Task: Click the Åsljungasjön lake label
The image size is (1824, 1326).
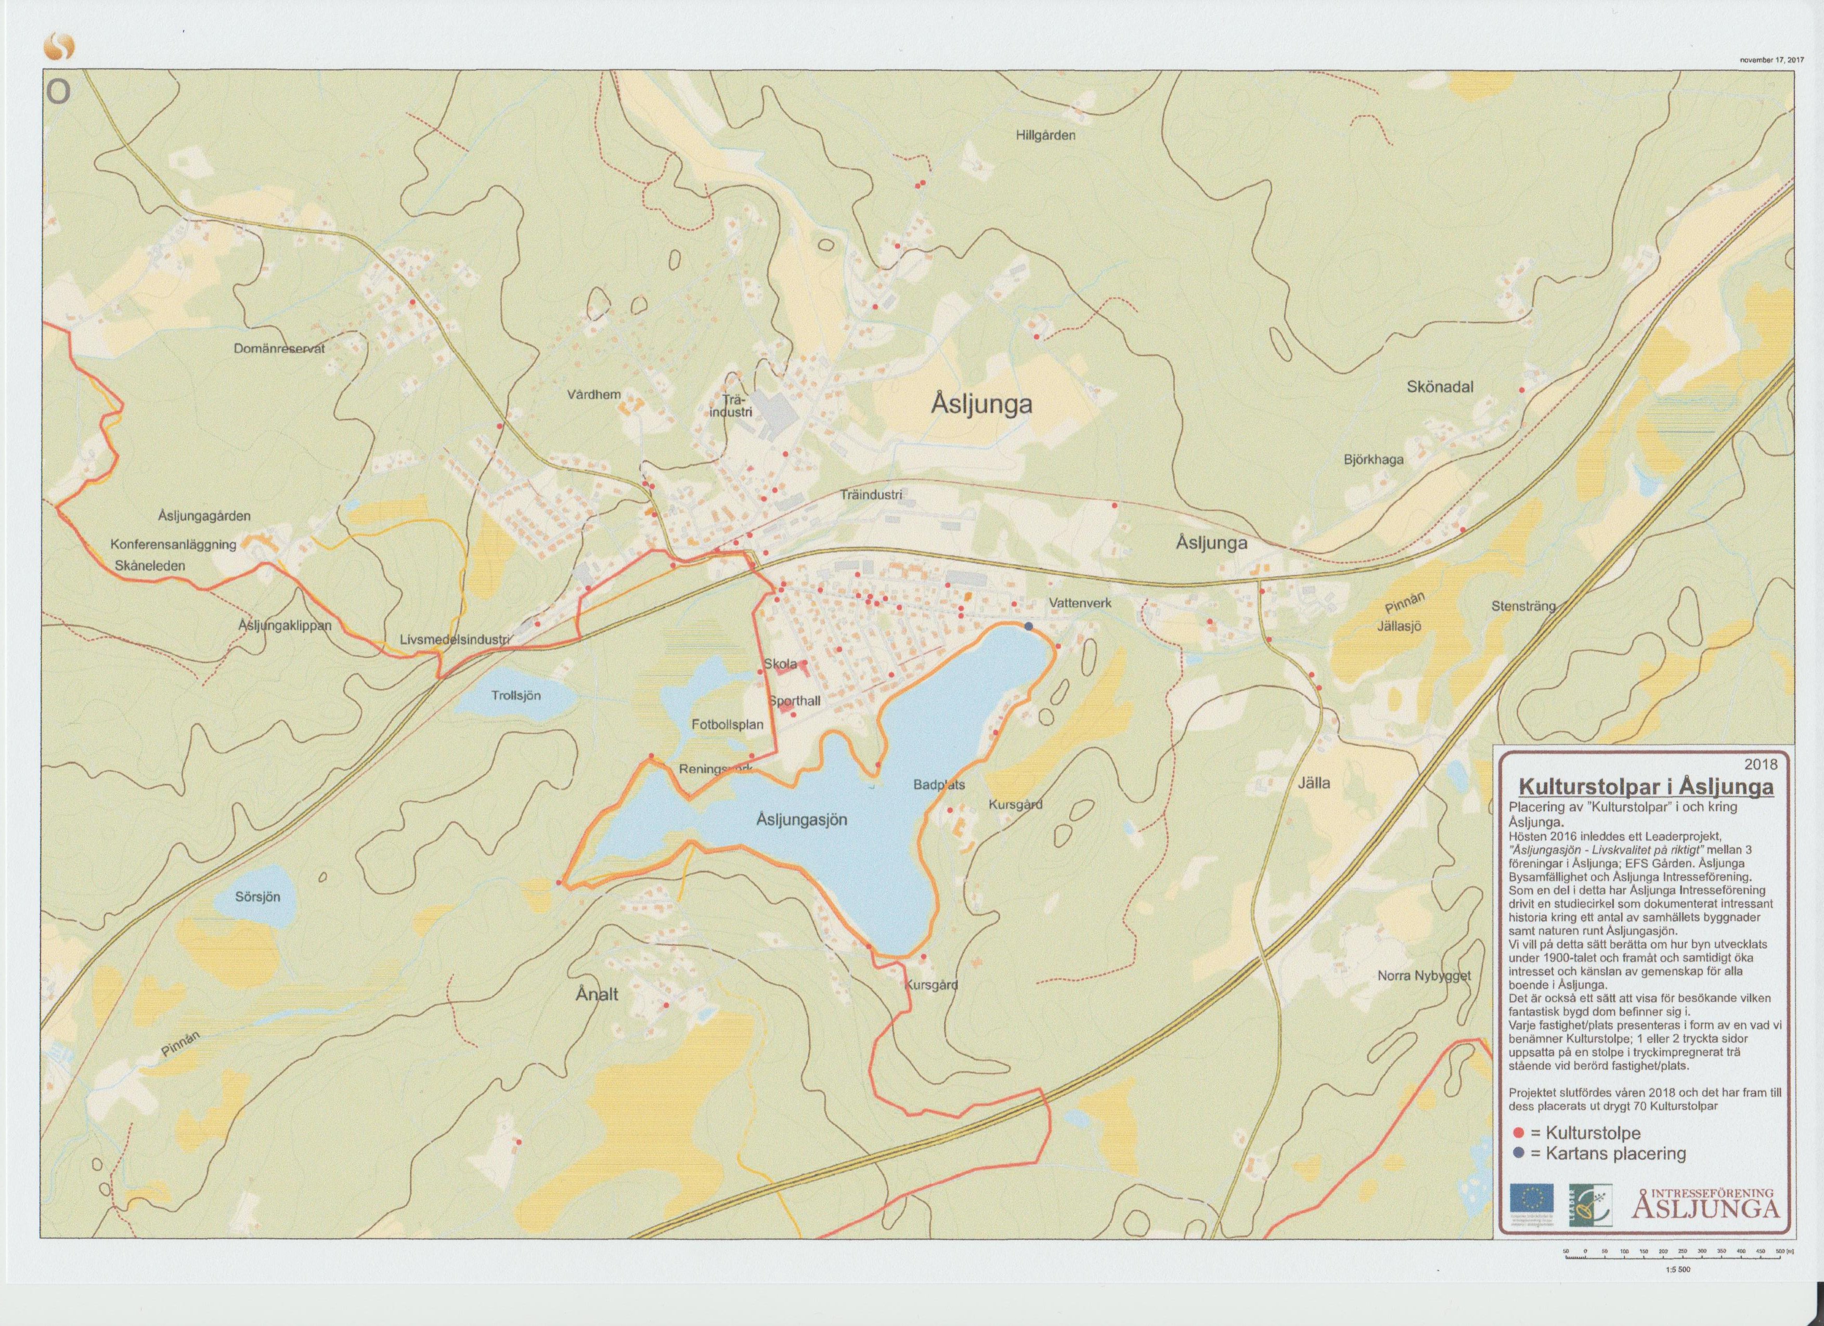Action: pos(802,820)
